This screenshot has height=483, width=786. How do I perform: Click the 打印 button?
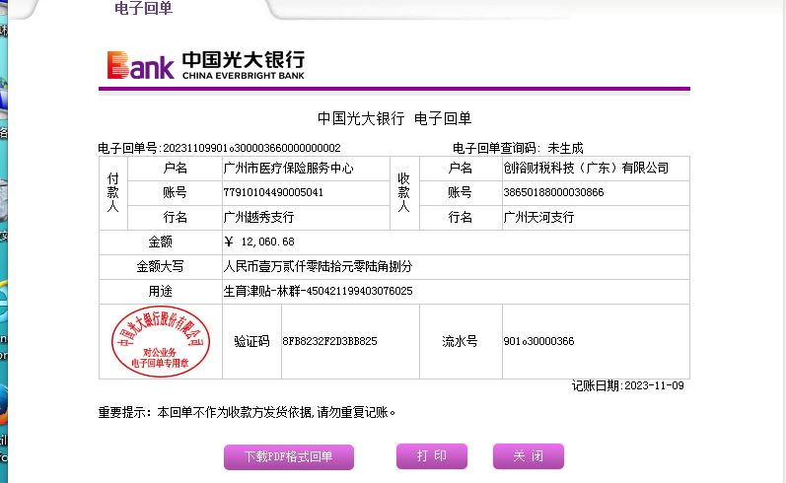point(432,456)
